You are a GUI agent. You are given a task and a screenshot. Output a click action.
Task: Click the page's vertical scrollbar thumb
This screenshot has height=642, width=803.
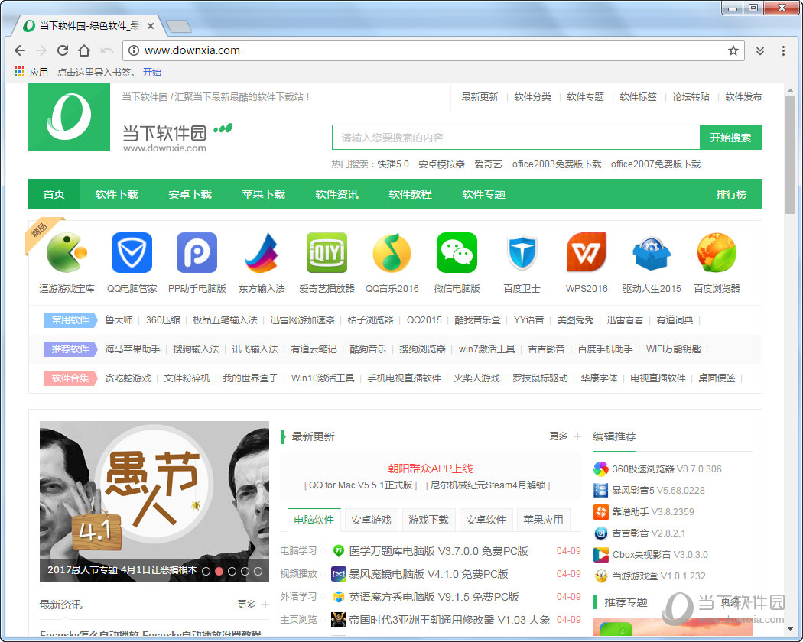click(790, 153)
